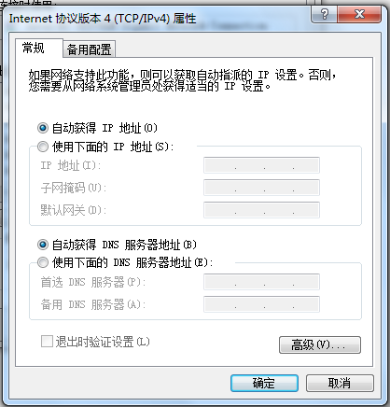Click the 子网掩码 input field
Image resolution: width=390 pixels, height=407 pixels.
261,188
